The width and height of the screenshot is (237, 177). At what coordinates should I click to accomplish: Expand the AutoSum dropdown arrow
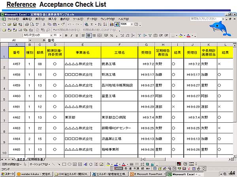[96, 24]
